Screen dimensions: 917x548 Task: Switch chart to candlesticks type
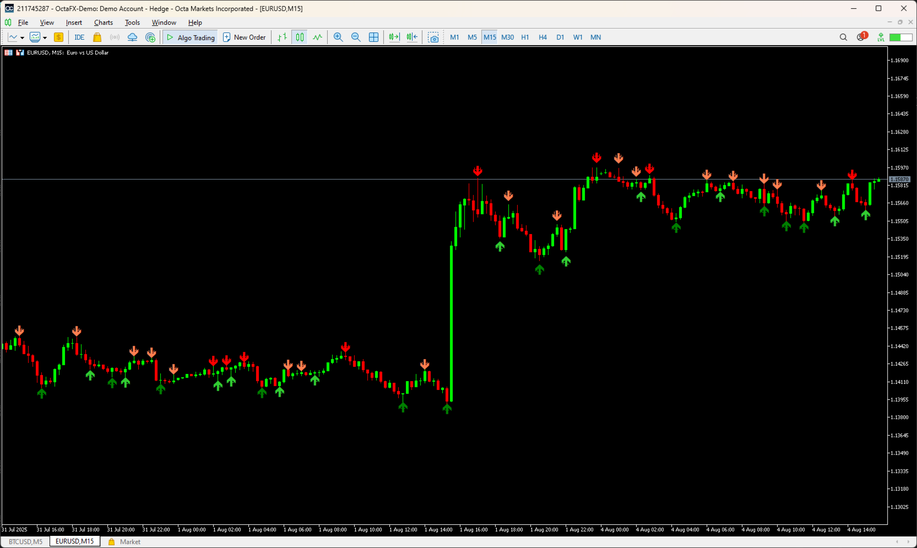(300, 37)
